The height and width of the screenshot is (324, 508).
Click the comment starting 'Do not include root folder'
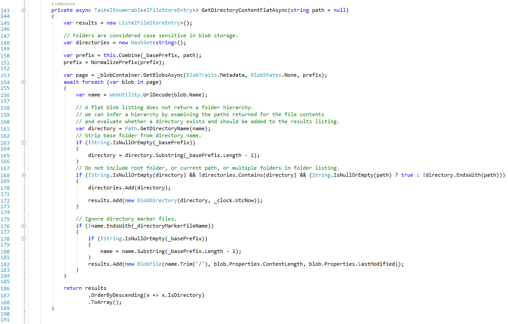pyautogui.click(x=207, y=168)
